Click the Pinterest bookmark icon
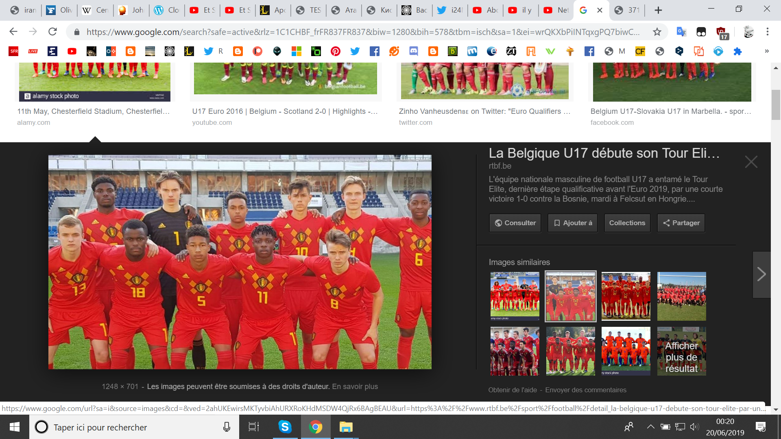The image size is (781, 439). 336,51
